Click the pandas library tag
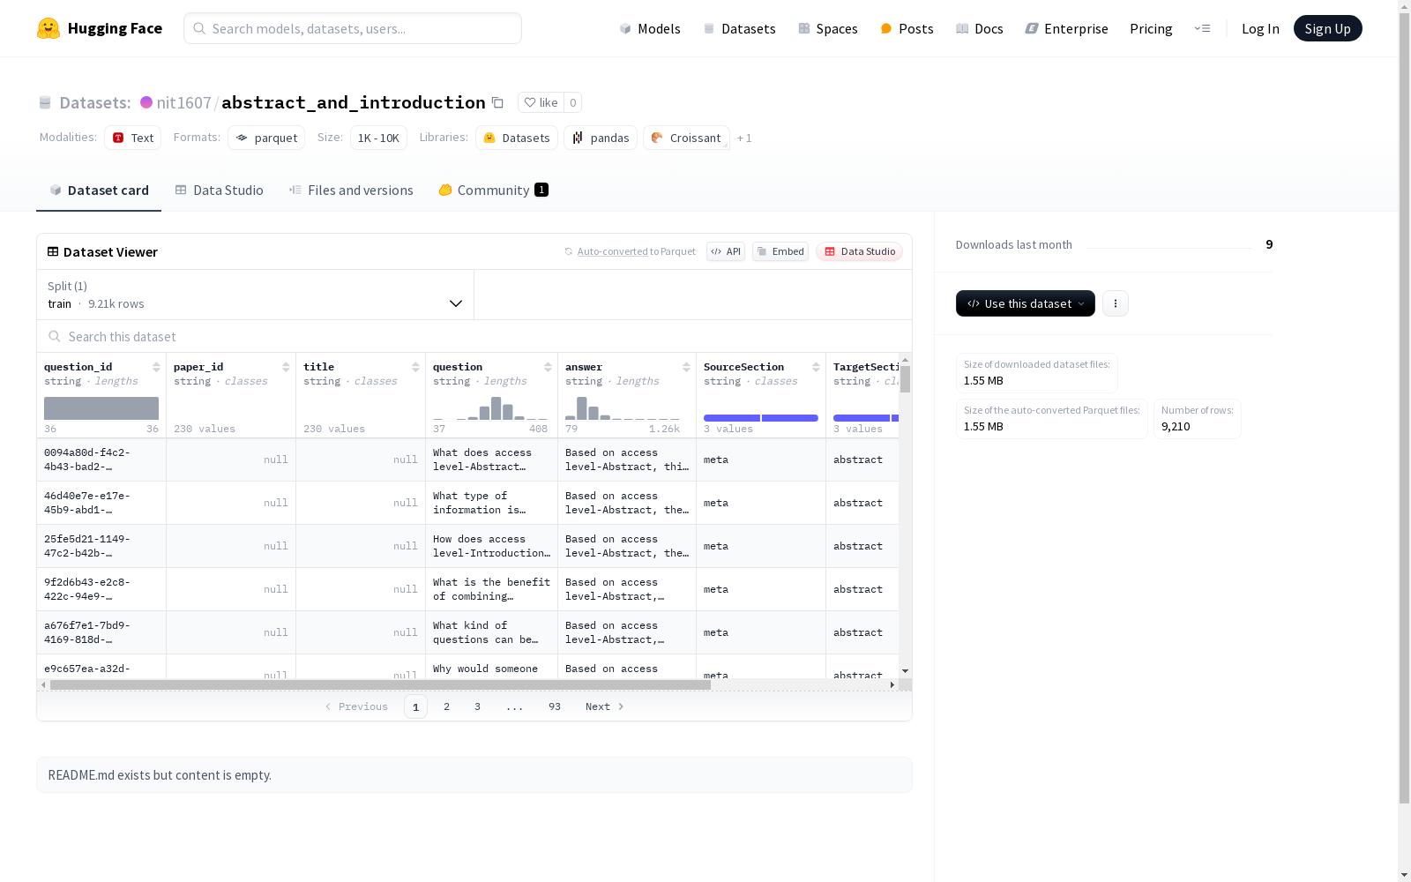The height and width of the screenshot is (882, 1411). click(x=601, y=138)
